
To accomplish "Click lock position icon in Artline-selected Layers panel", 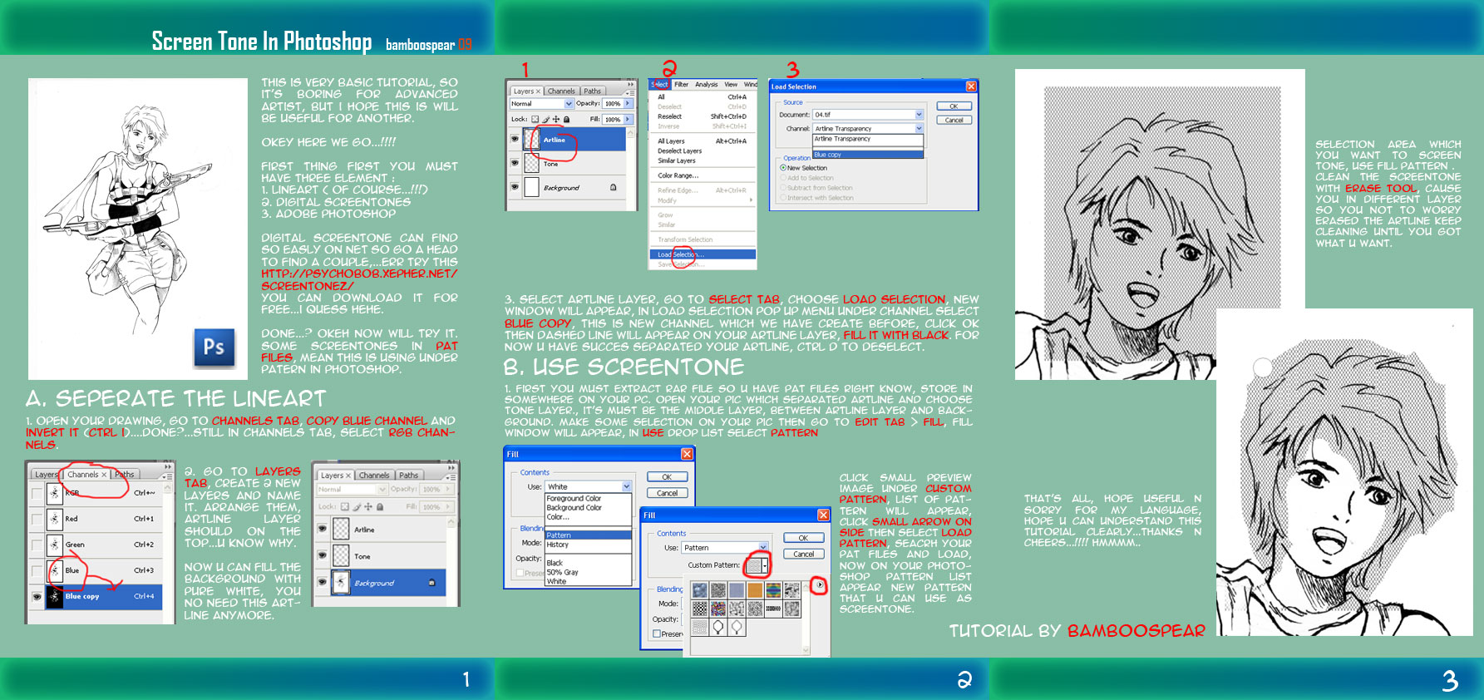I will [556, 119].
